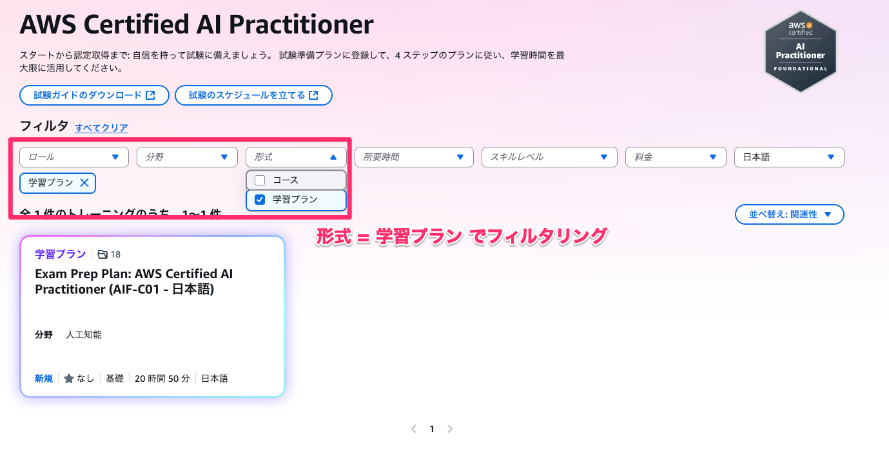Open the 料金 filter dropdown
Viewport: 889px width, 461px height.
pyautogui.click(x=676, y=157)
